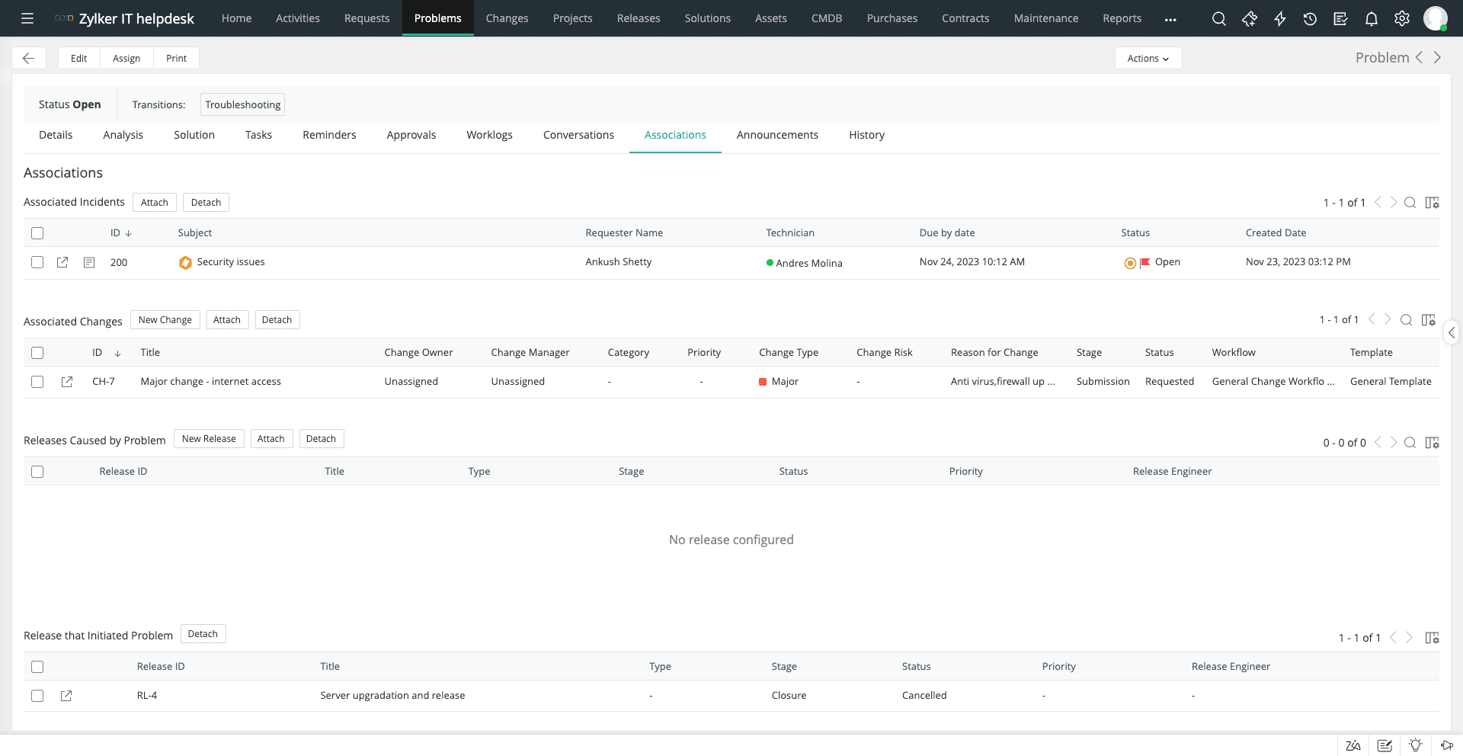Collapse the right side panel chevron
Screen dimensions: 1463x756
coord(1452,333)
